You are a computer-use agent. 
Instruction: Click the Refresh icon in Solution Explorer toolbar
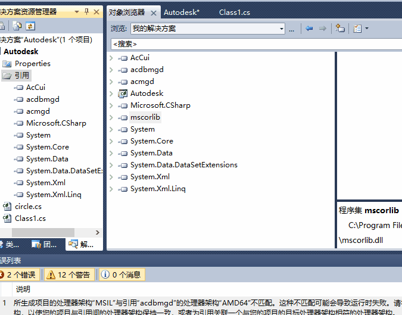tap(30, 26)
